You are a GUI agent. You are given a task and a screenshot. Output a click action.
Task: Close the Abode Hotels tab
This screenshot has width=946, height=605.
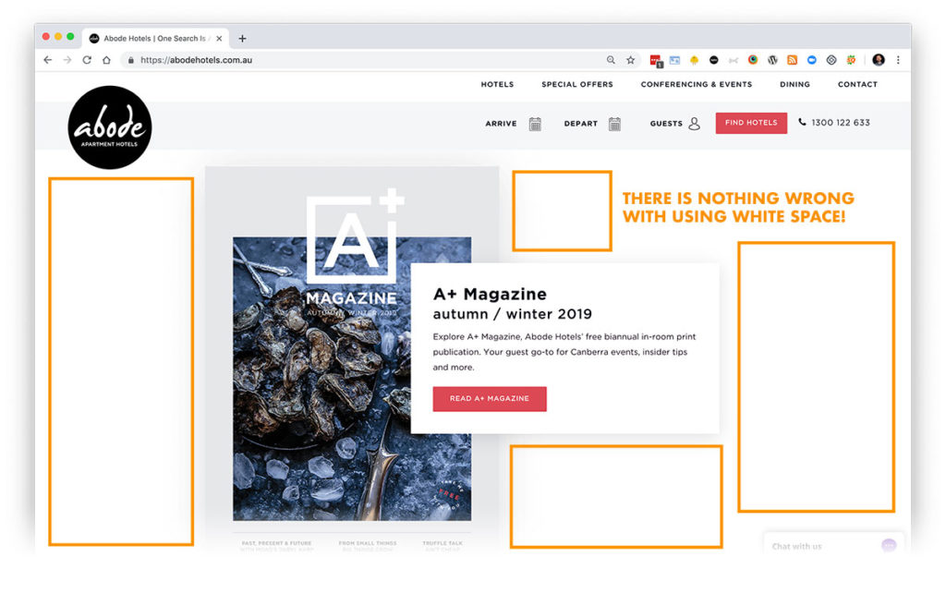219,39
